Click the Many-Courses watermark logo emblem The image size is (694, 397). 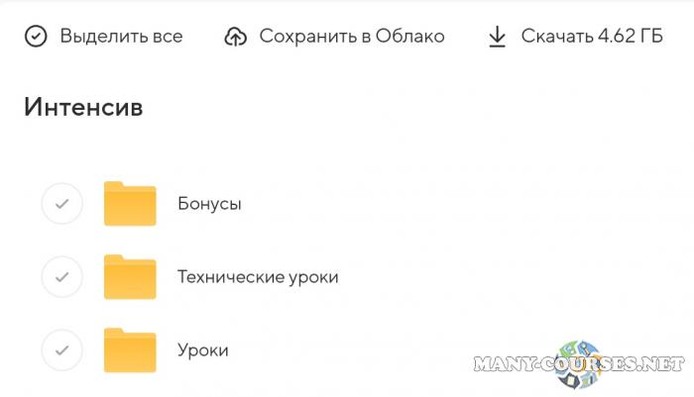[582, 364]
